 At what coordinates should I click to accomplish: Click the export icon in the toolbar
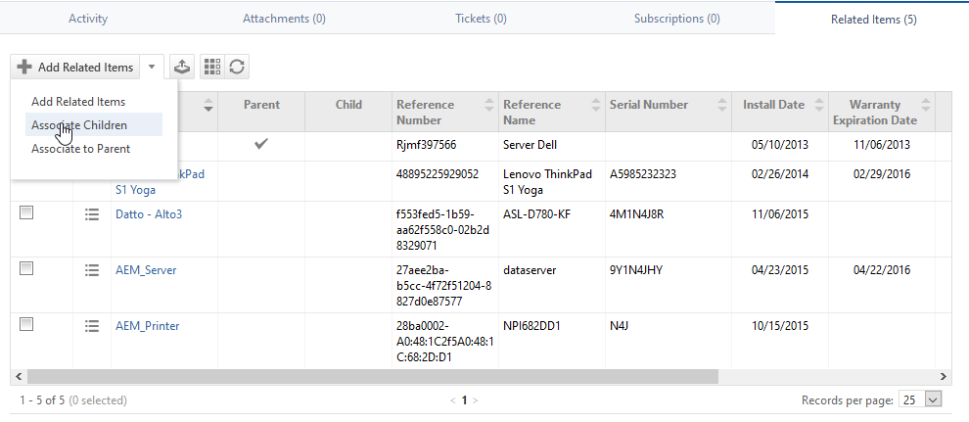click(x=181, y=67)
